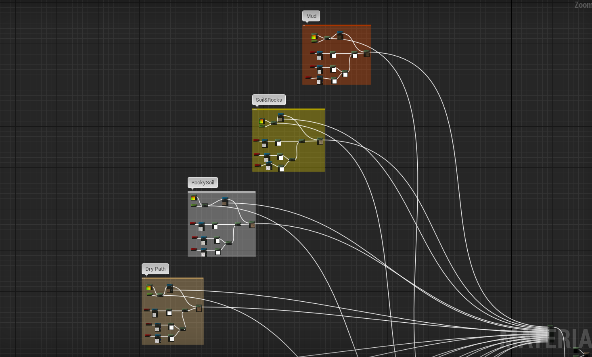Select the final output node in Mud group
Screen dimensions: 592x357
pos(366,53)
